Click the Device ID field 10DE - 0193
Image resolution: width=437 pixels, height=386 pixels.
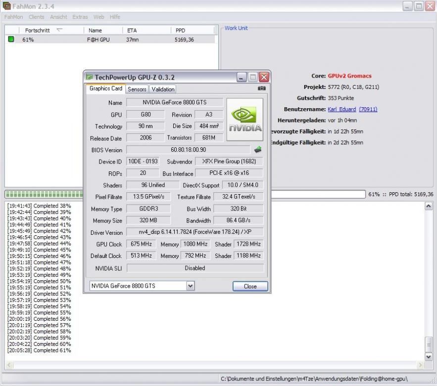click(143, 162)
